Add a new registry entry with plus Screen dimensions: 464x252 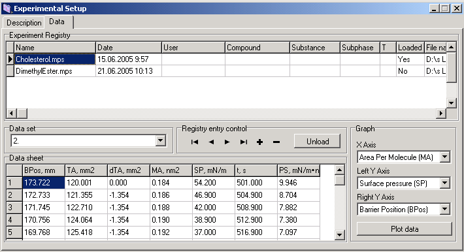pyautogui.click(x=260, y=142)
